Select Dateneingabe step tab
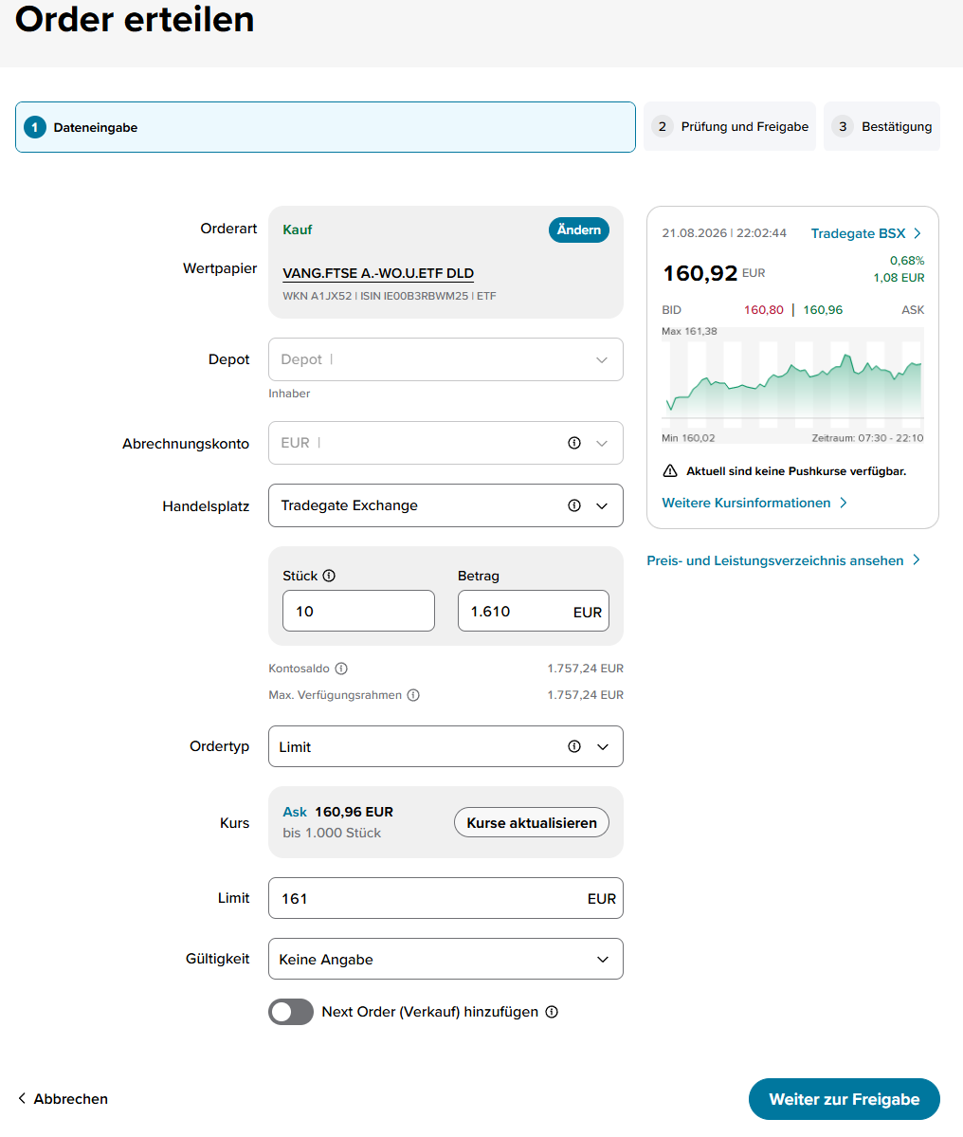Screen dimensions: 963x1137 tap(325, 127)
